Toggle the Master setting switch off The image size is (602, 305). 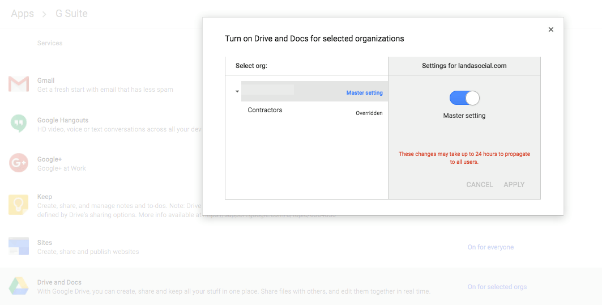(x=464, y=98)
